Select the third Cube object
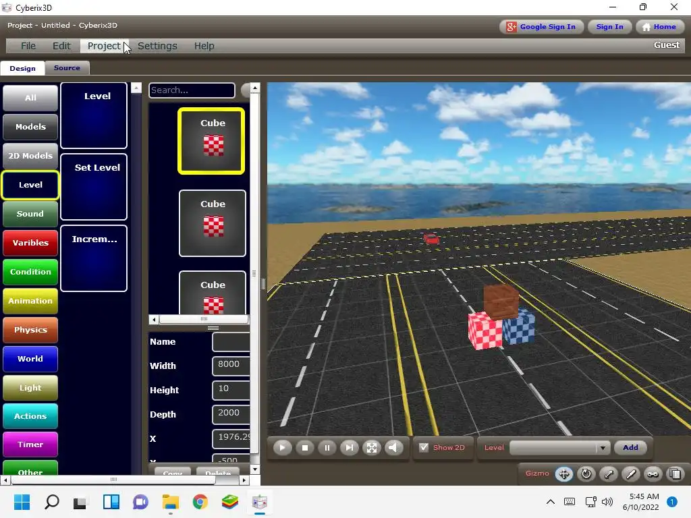 213,293
